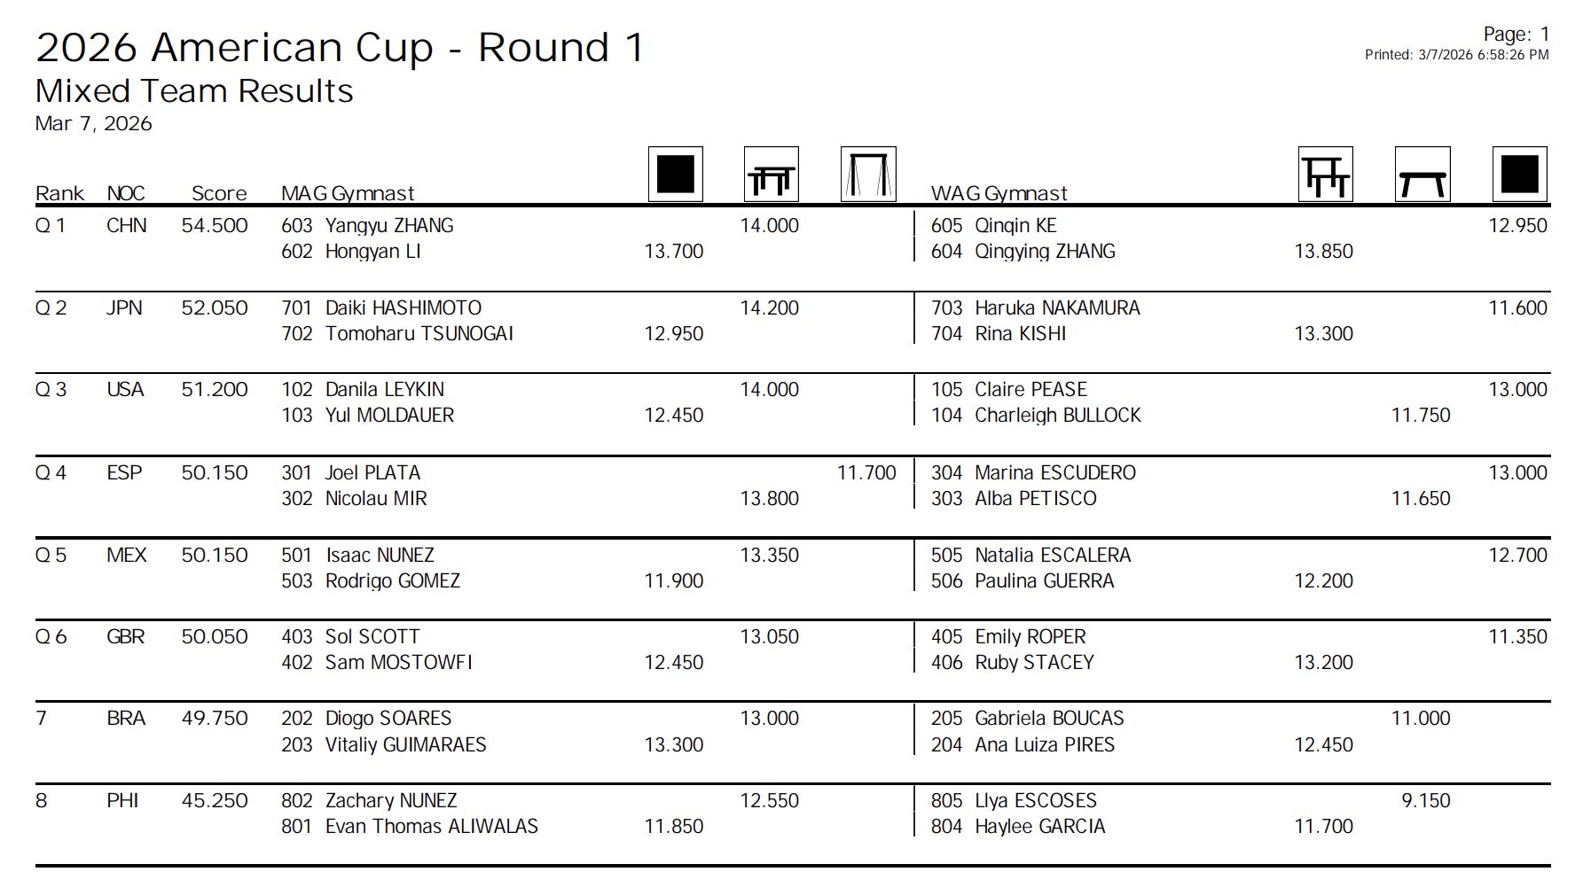Click the men's floor exercise icon
Image resolution: width=1591 pixels, height=895 pixels.
tap(675, 174)
